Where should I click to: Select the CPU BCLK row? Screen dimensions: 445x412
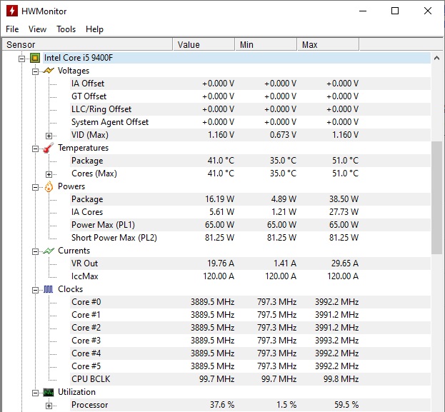[251, 379]
